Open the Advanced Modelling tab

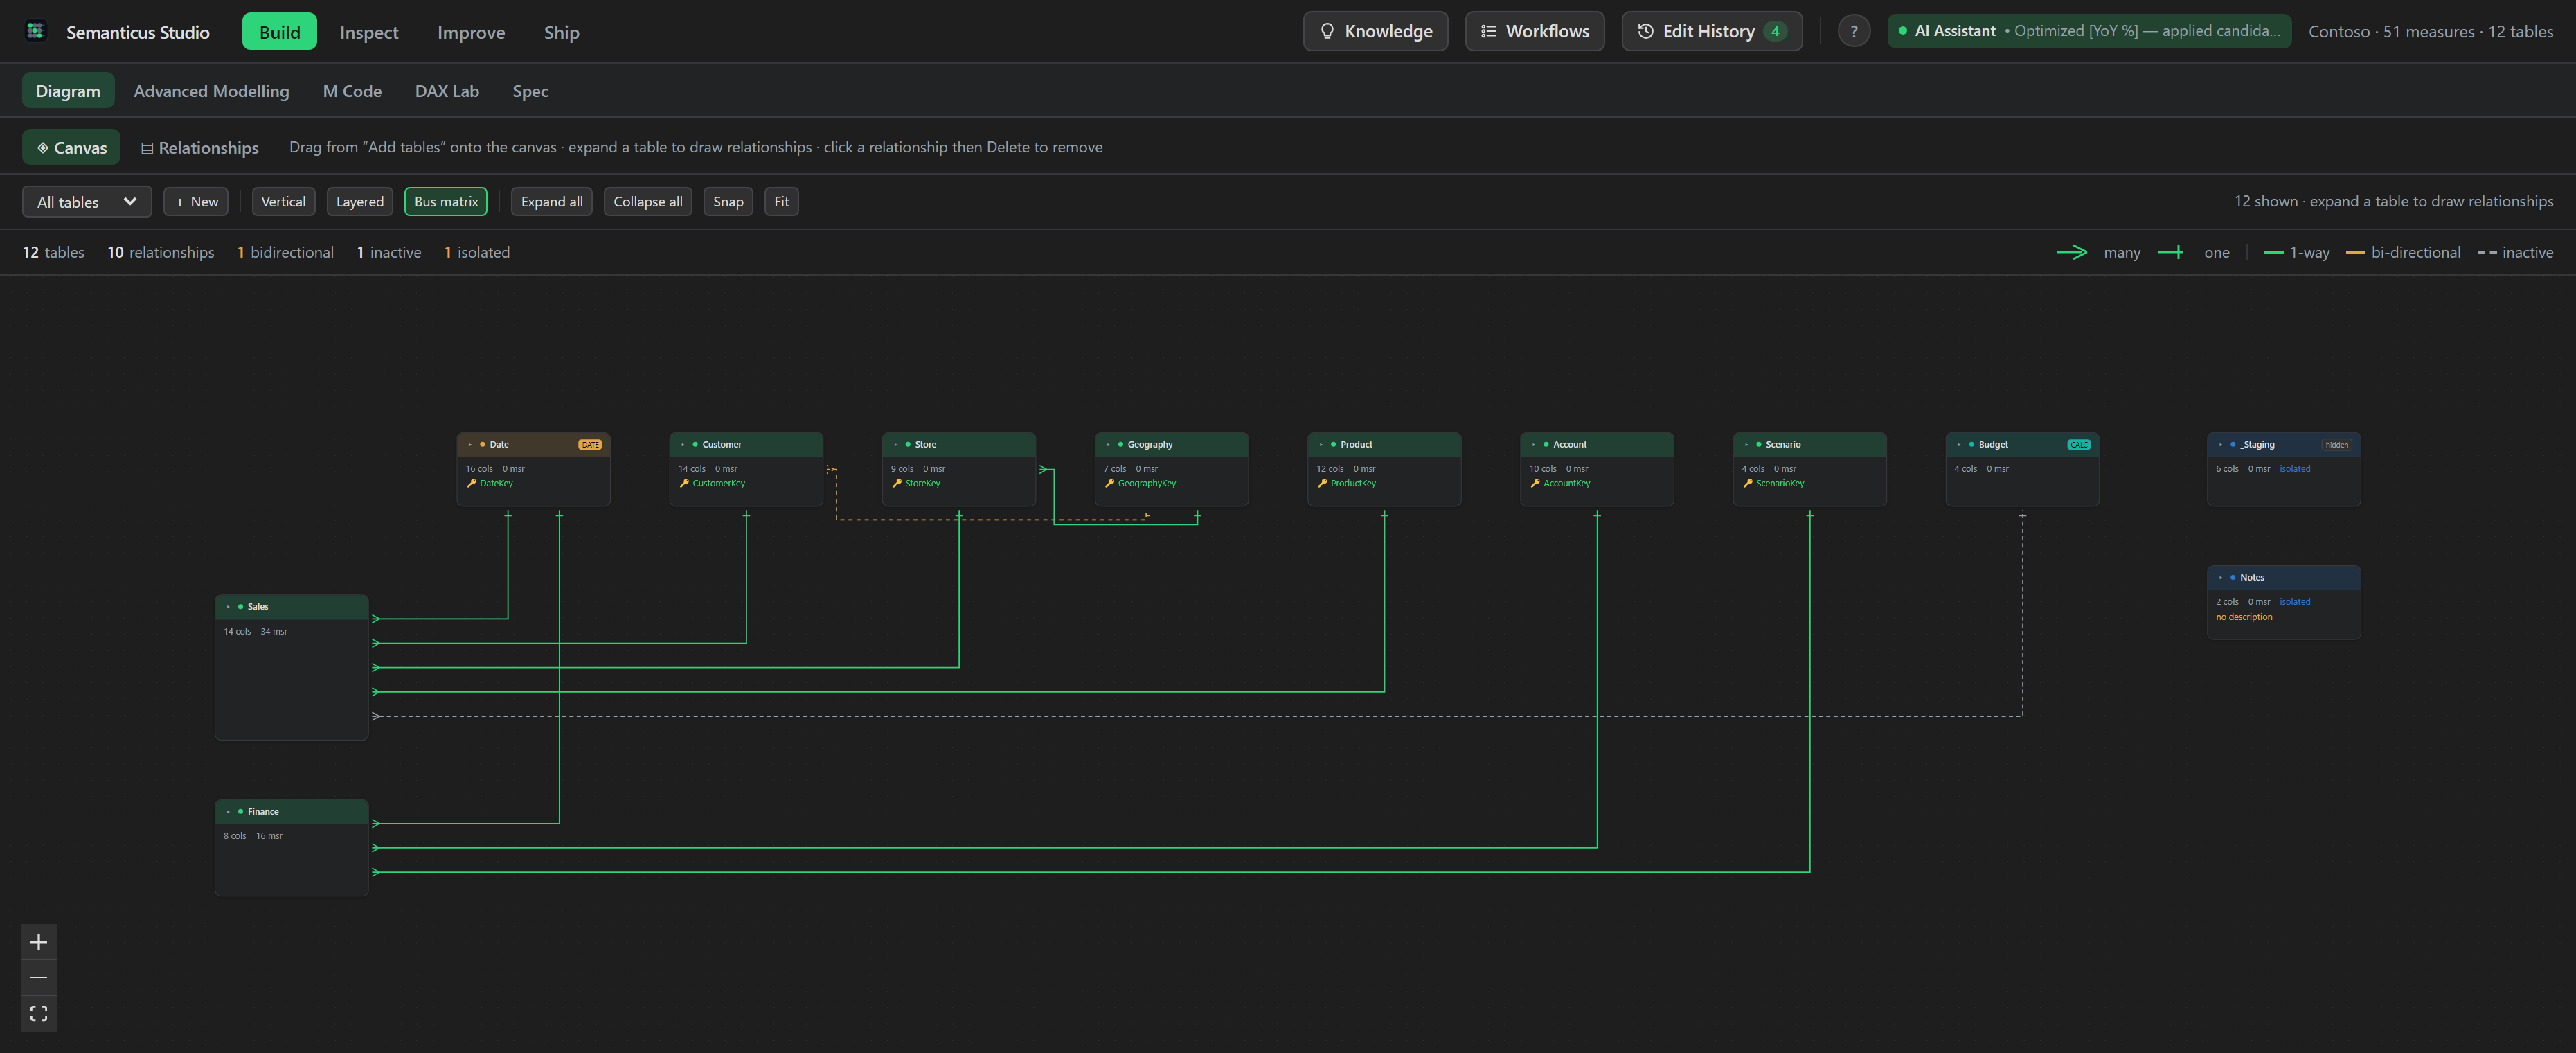tap(211, 91)
